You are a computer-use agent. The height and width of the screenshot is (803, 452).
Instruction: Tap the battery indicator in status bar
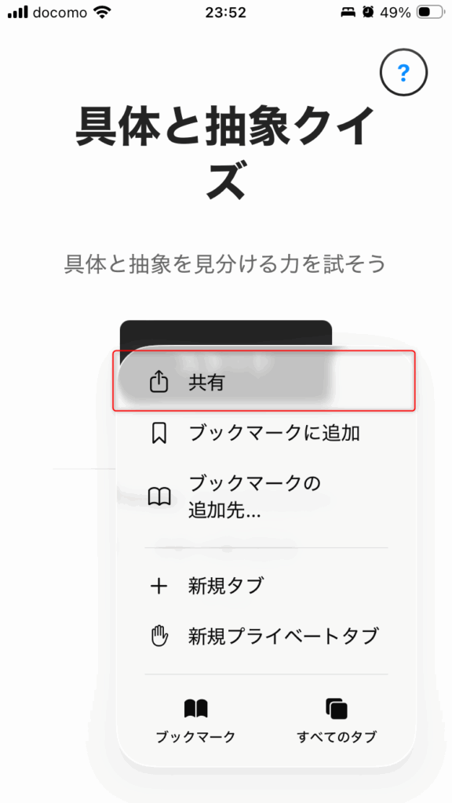tap(429, 13)
